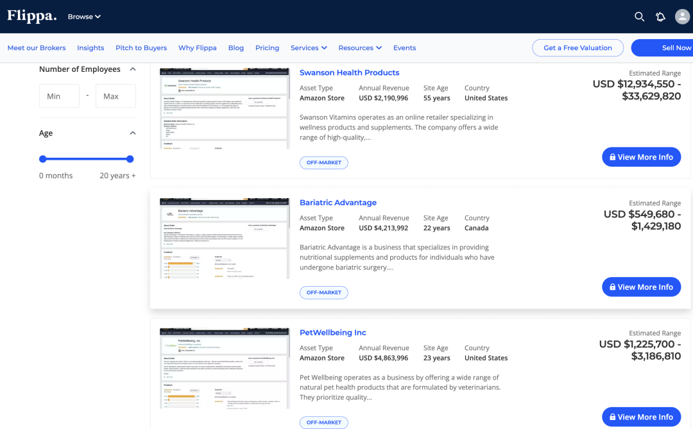Screen dimensions: 693x429
Task: Open the search magnifier icon
Action: (639, 17)
